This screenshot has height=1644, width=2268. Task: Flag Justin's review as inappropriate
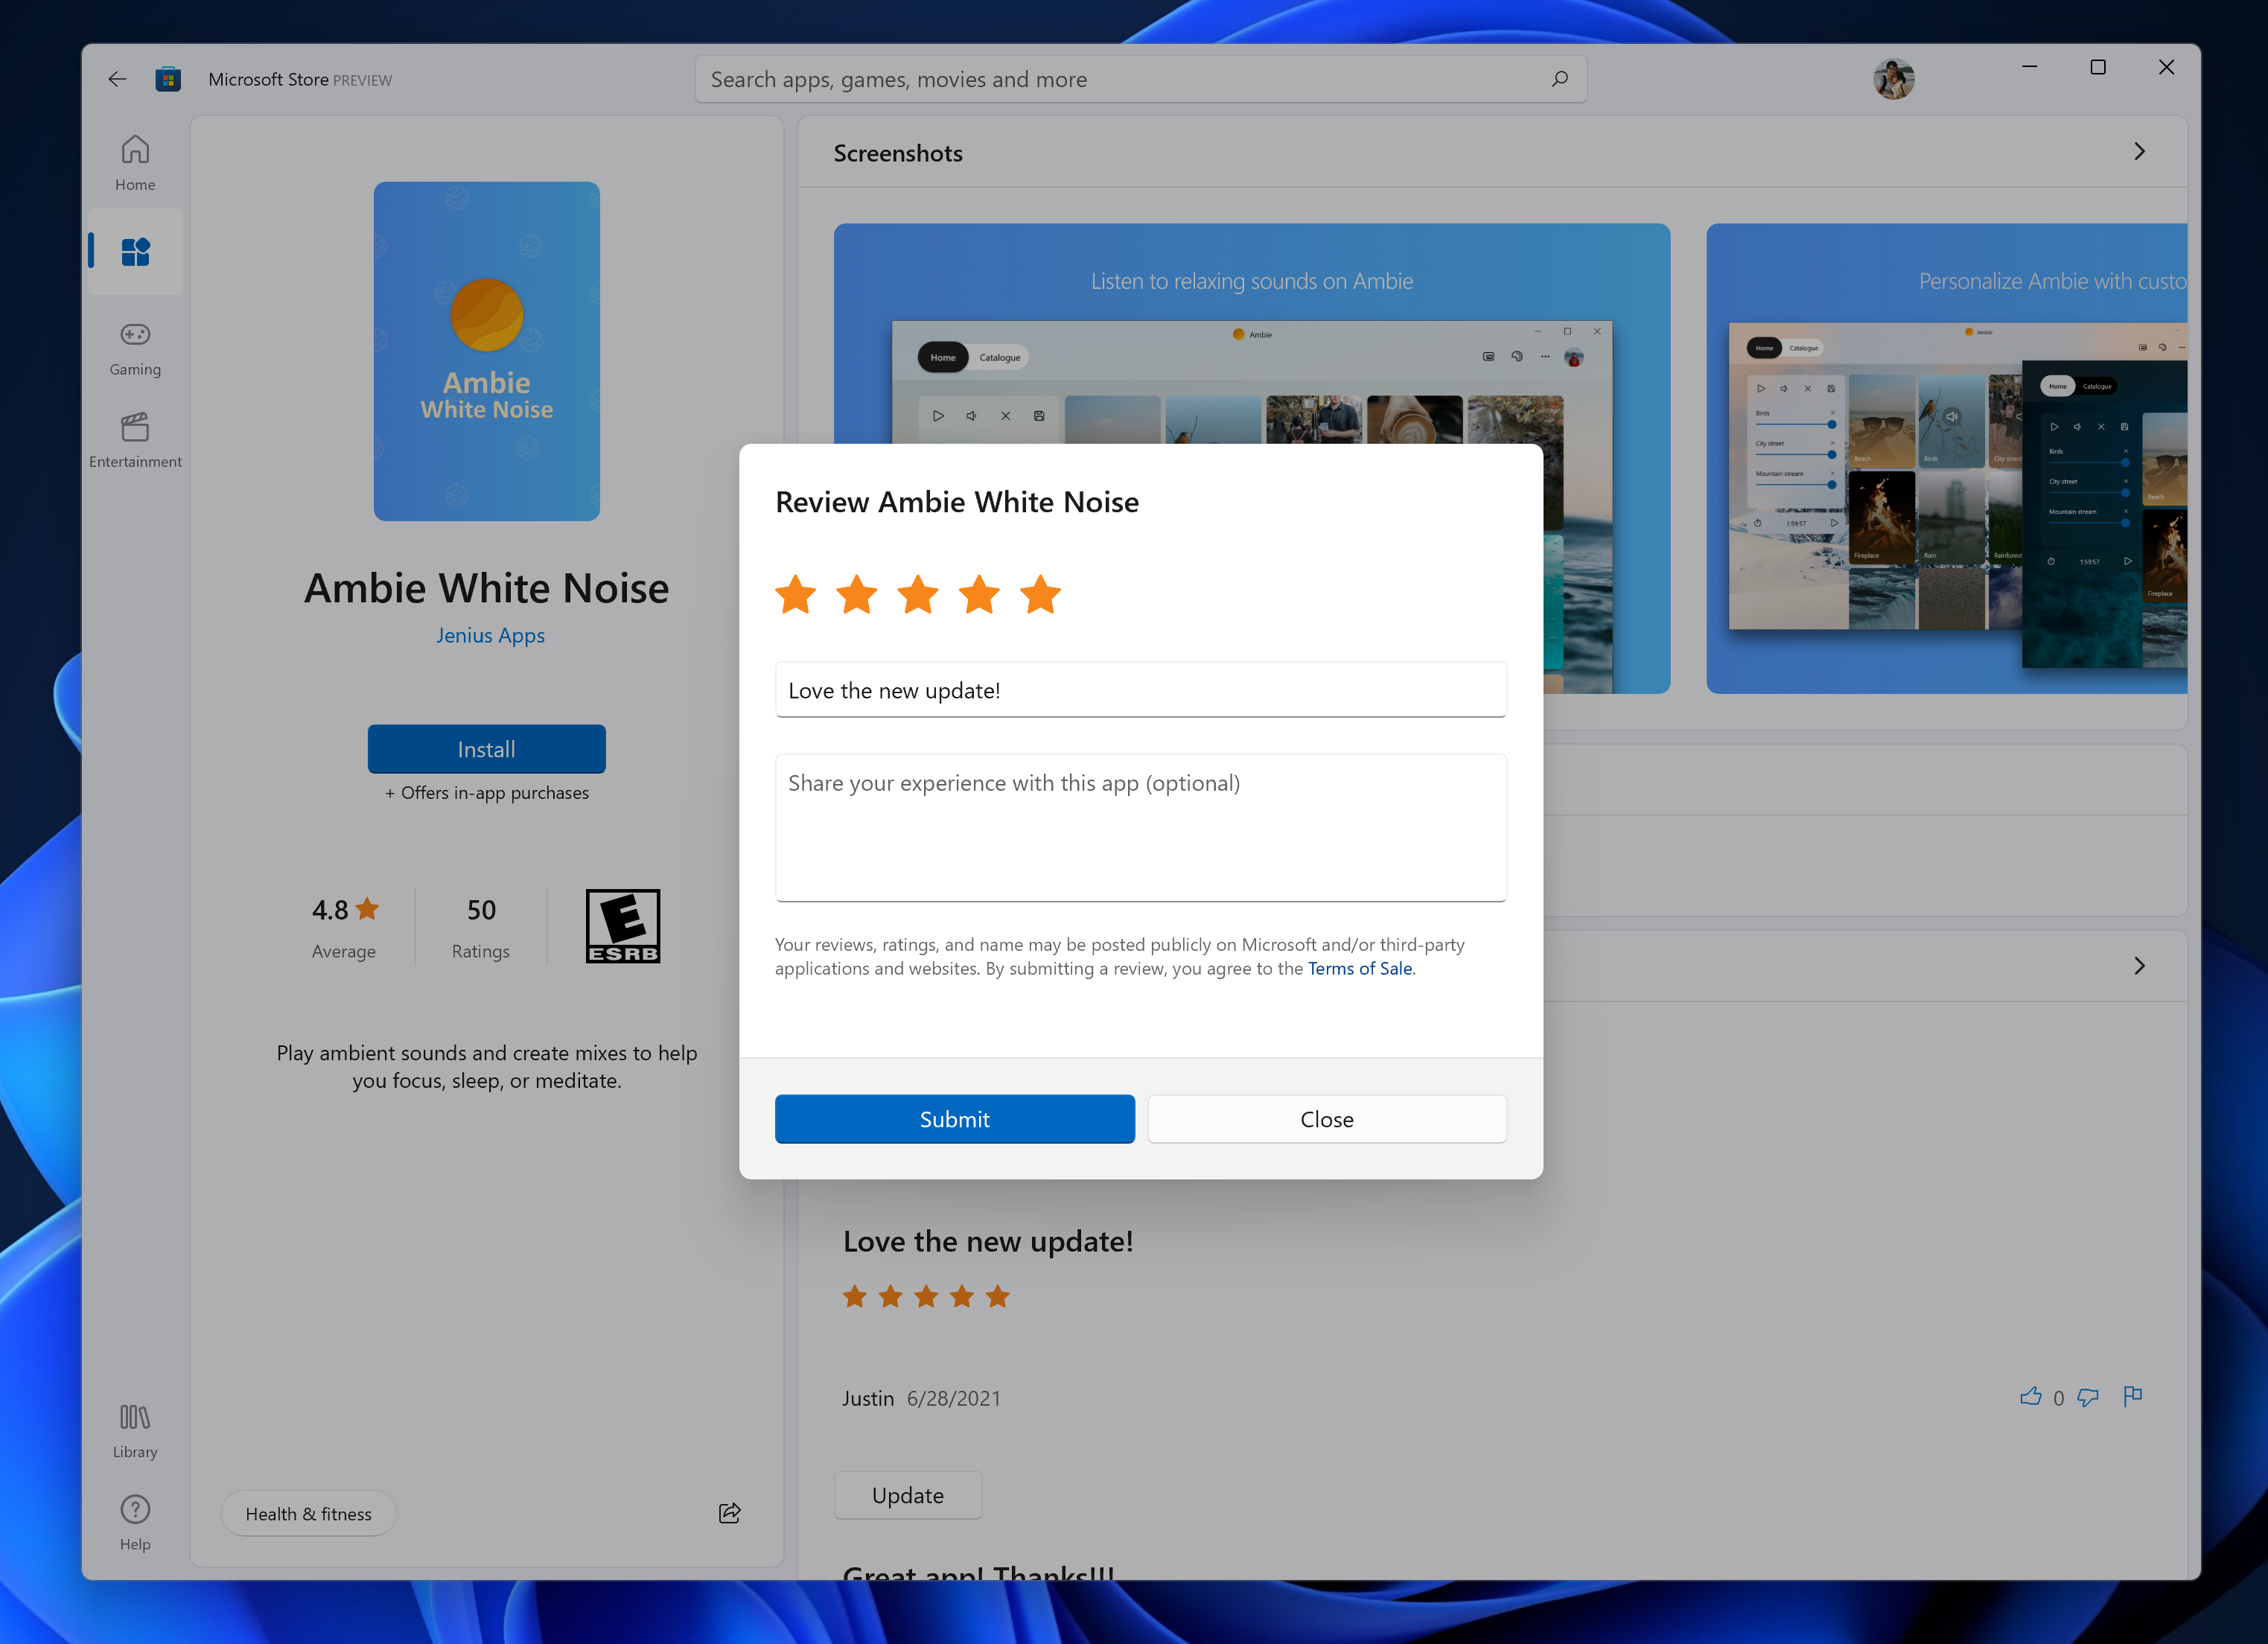(x=2133, y=1396)
